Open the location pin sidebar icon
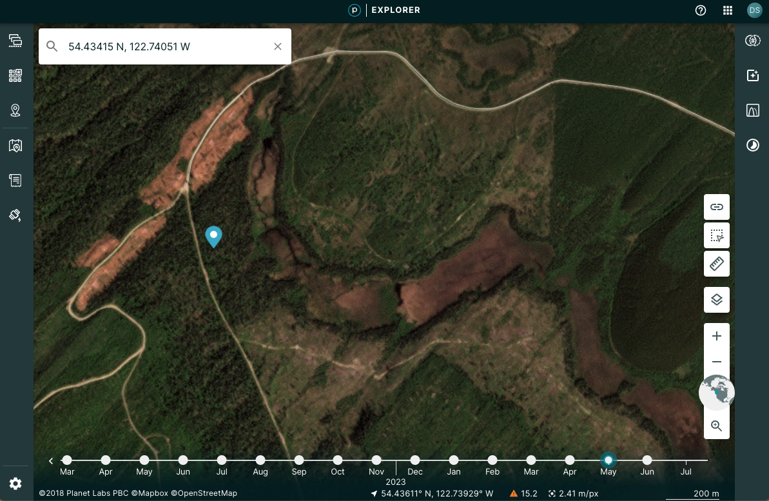The width and height of the screenshot is (769, 501). coord(15,110)
